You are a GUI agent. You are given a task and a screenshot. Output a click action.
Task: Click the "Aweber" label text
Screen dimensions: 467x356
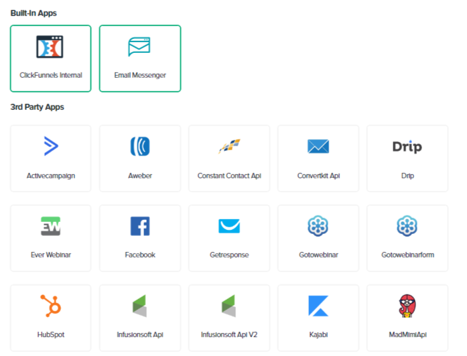point(140,176)
